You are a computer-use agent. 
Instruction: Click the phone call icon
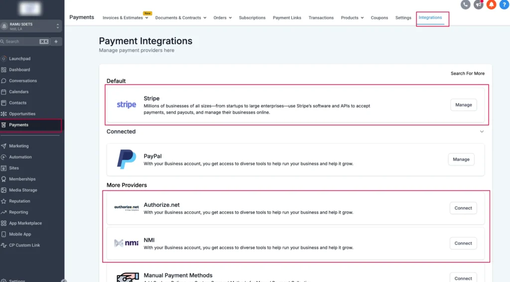(466, 4)
